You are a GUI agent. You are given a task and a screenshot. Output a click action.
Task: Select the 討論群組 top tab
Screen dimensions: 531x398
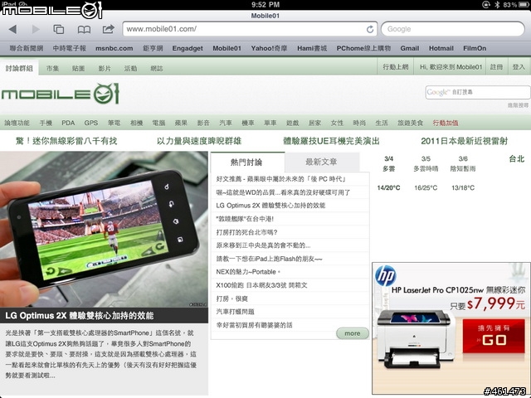click(x=19, y=68)
